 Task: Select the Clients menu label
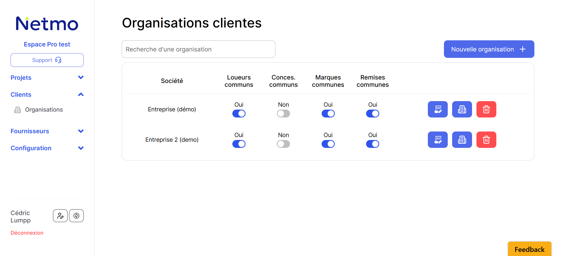(x=21, y=95)
